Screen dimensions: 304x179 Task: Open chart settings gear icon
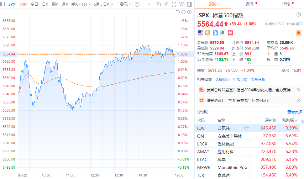point(137,4)
